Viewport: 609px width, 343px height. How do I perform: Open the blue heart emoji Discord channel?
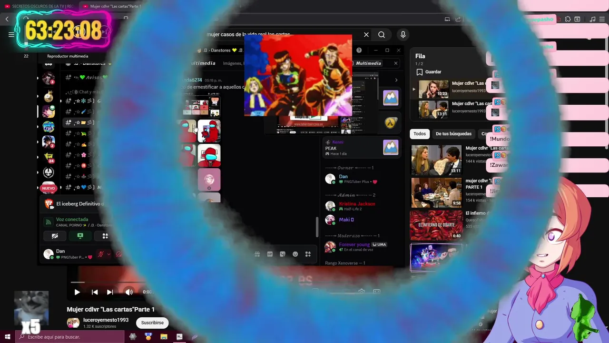pos(84,187)
